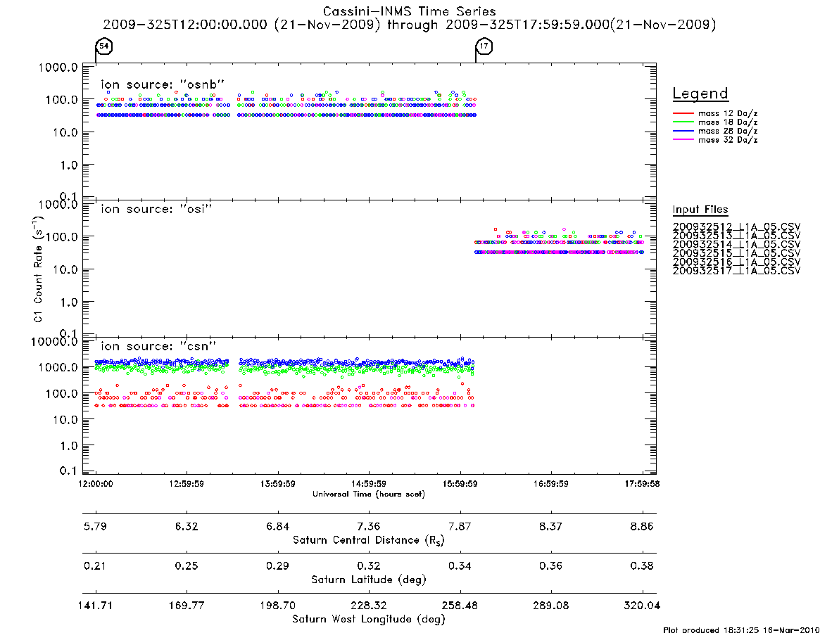Screen dimensions: 820x633
Task: Click the 12:00:00 time tick label
Action: point(96,484)
